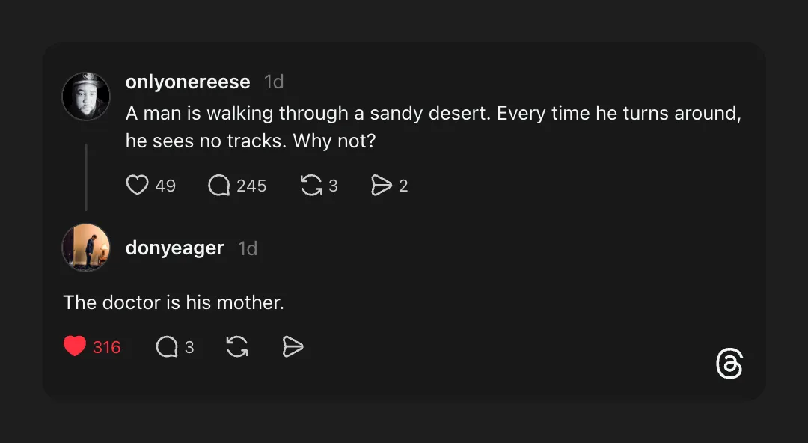This screenshot has width=808, height=443.
Task: Like the onlyonereese desert riddle post
Action: coord(138,185)
